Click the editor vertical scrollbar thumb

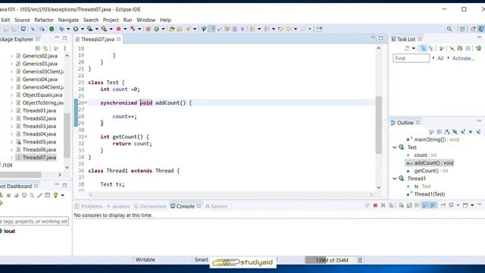pyautogui.click(x=379, y=124)
